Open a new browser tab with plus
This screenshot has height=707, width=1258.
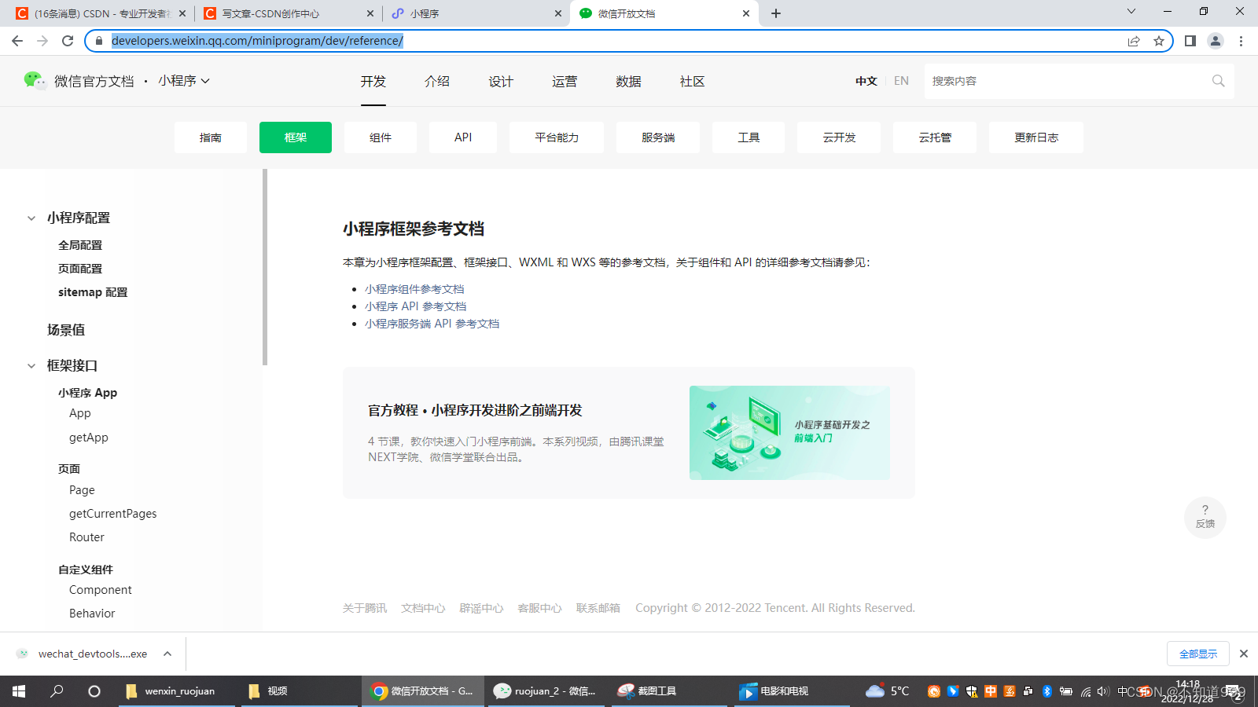pos(776,13)
